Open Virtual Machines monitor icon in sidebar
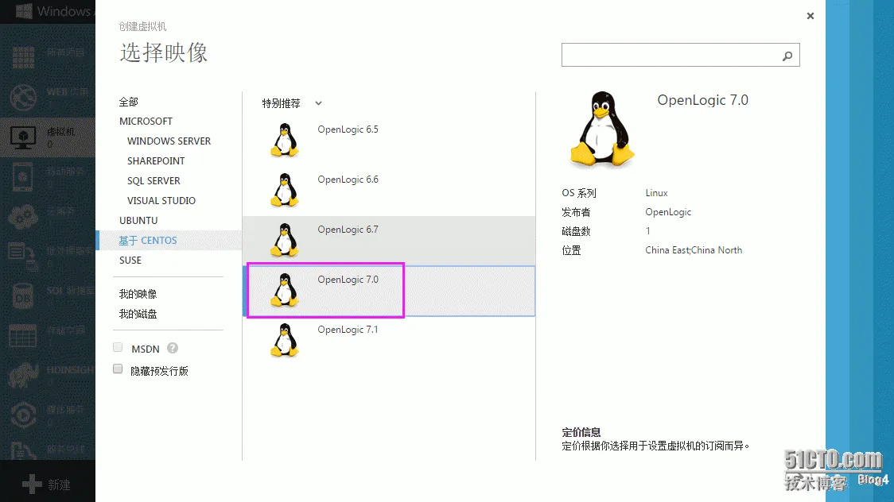Screen dimensions: 894x502 click(x=23, y=137)
